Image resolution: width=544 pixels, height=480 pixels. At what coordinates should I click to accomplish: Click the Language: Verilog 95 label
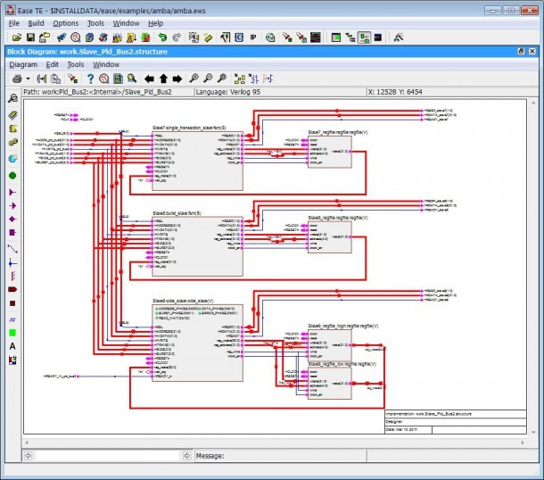click(228, 92)
